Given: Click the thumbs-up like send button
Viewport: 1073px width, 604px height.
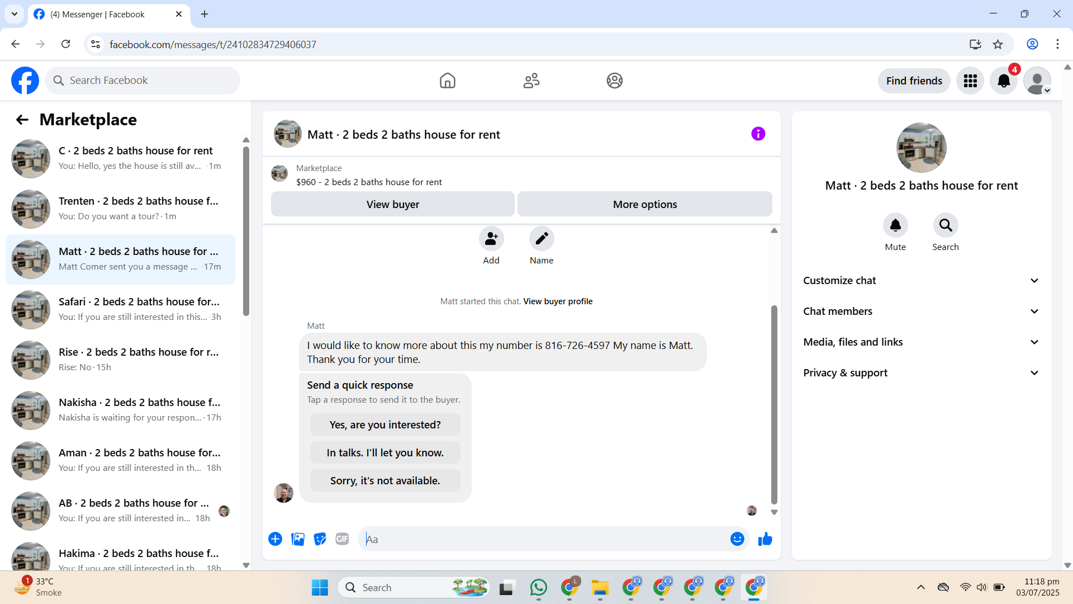Looking at the screenshot, I should click(765, 539).
